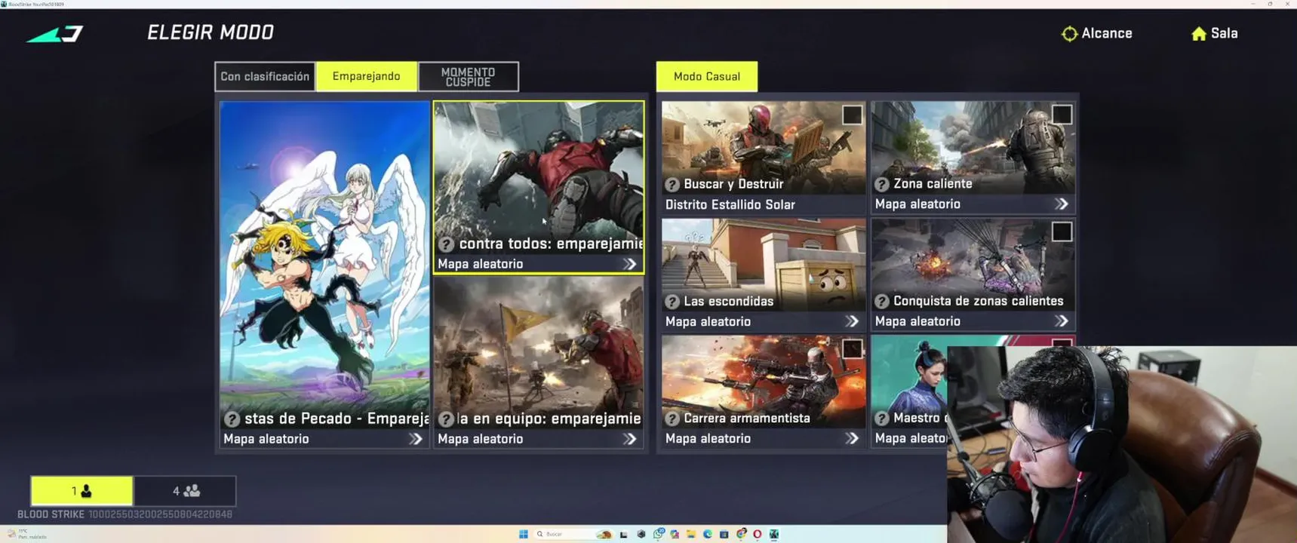
Task: Click ELEGIR MODO heading
Action: pos(211,32)
